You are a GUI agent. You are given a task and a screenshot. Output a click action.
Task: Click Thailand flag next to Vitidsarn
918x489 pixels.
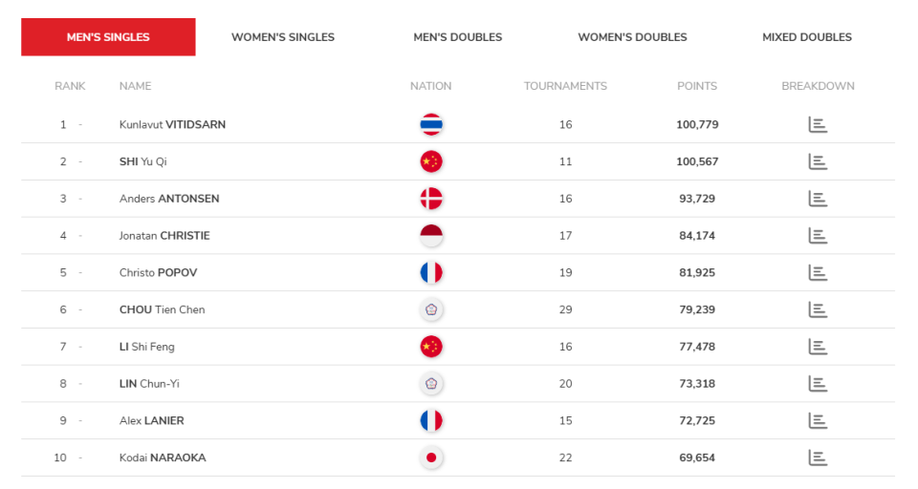(431, 125)
